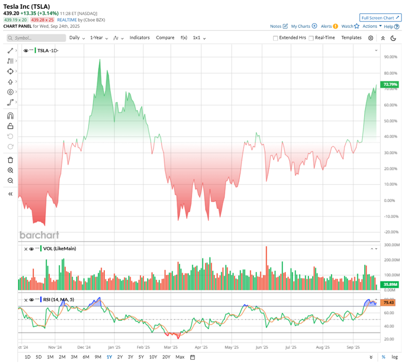This screenshot has height=364, width=407.
Task: Open the Templates menu
Action: 351,38
